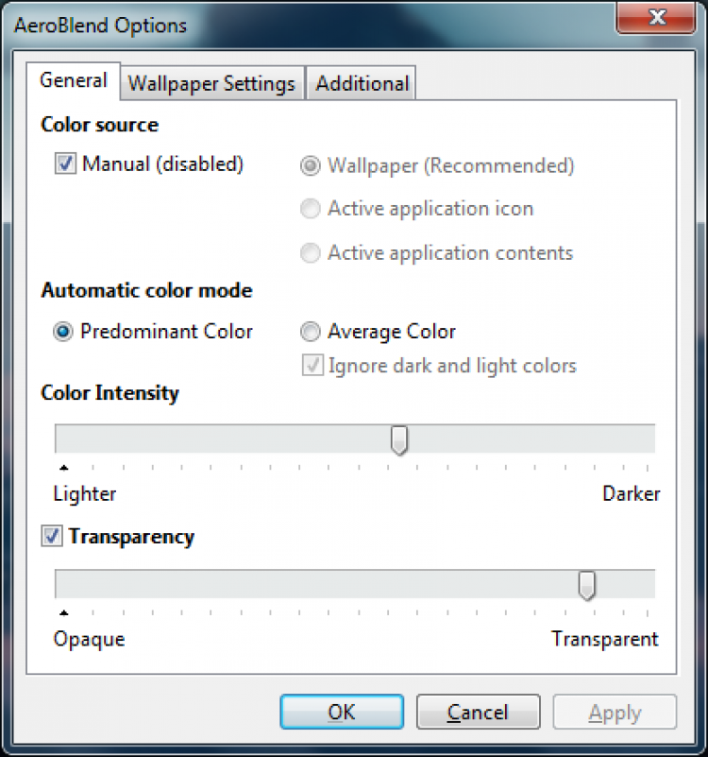Choose Active application icon option
Image resolution: width=708 pixels, height=757 pixels.
[310, 209]
